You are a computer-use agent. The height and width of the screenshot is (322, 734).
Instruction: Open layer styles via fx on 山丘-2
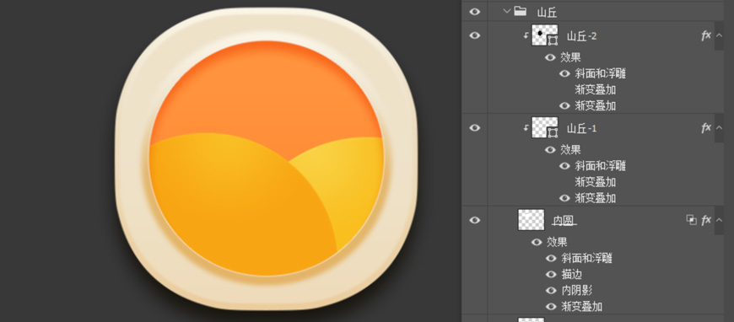tap(706, 35)
